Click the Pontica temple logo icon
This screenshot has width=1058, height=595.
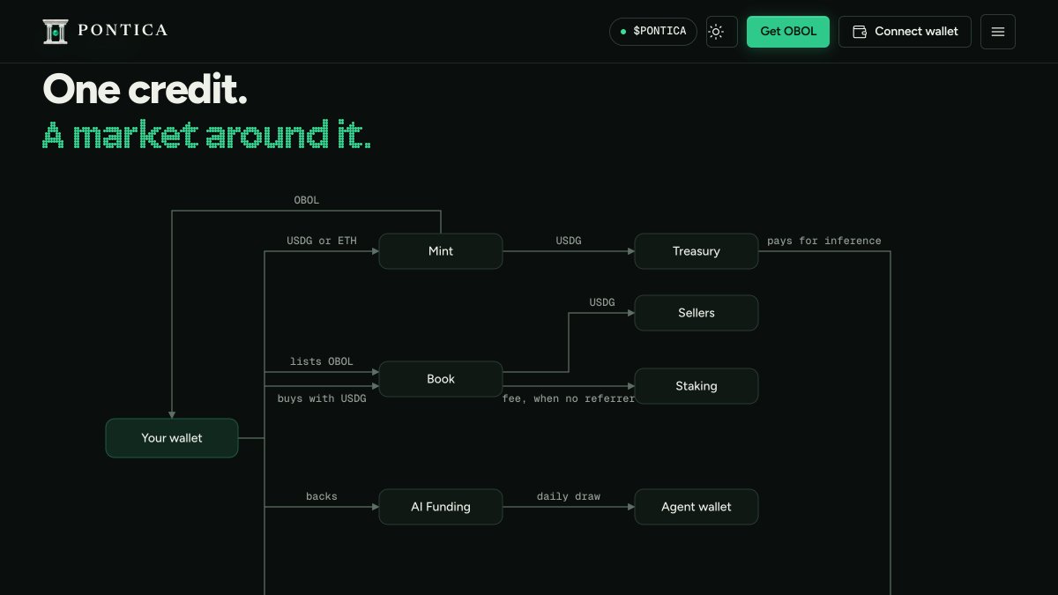56,32
